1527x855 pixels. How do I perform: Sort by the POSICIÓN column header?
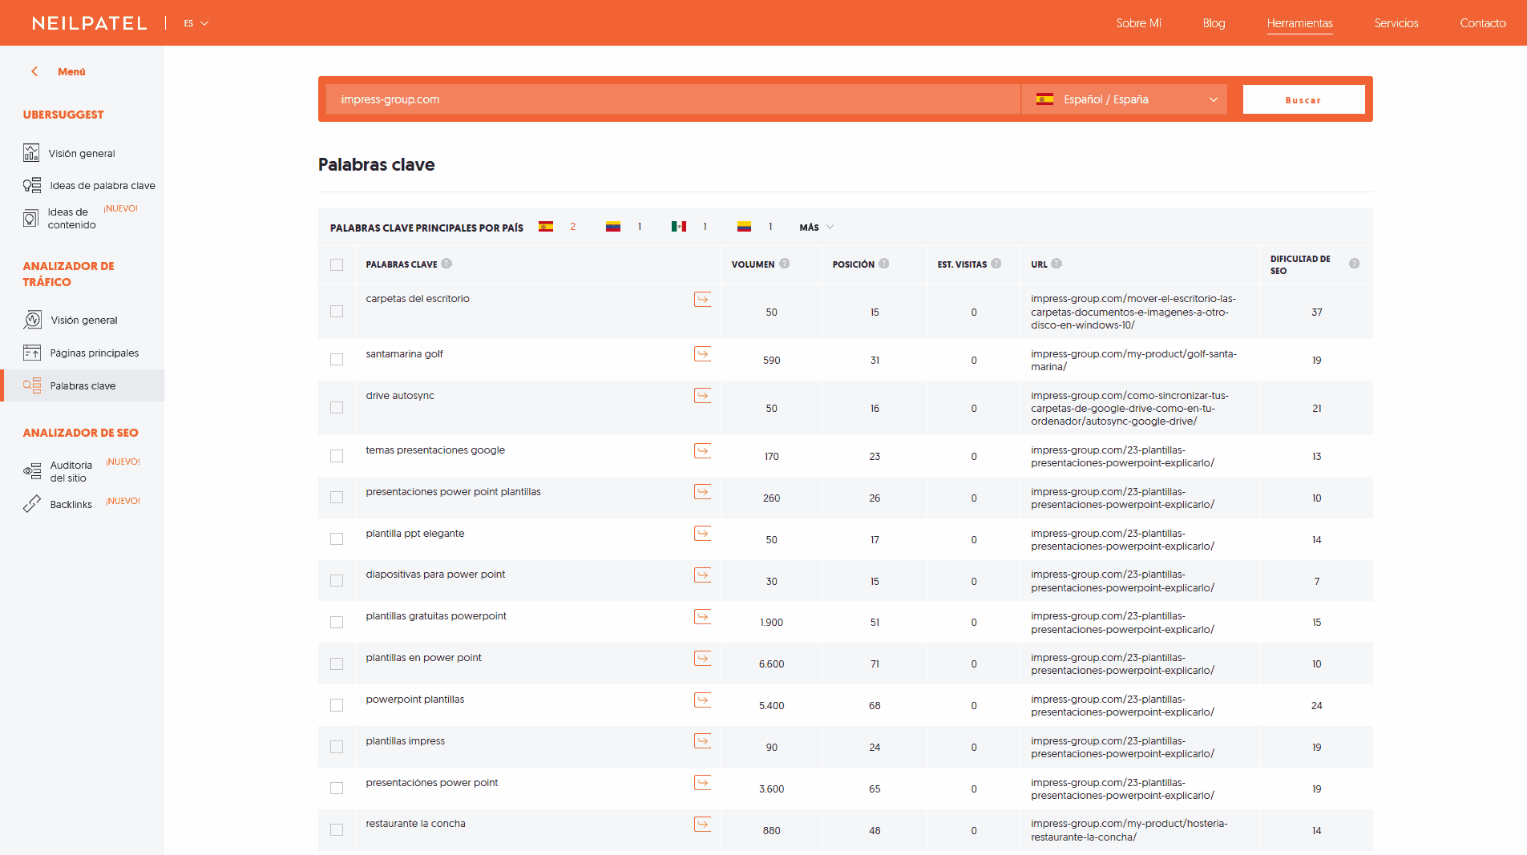(x=853, y=264)
